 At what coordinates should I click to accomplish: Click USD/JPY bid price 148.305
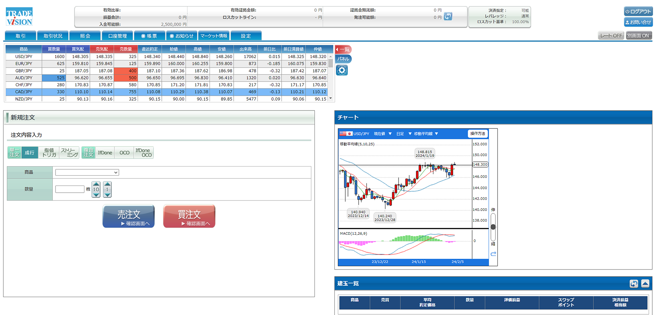(x=80, y=56)
